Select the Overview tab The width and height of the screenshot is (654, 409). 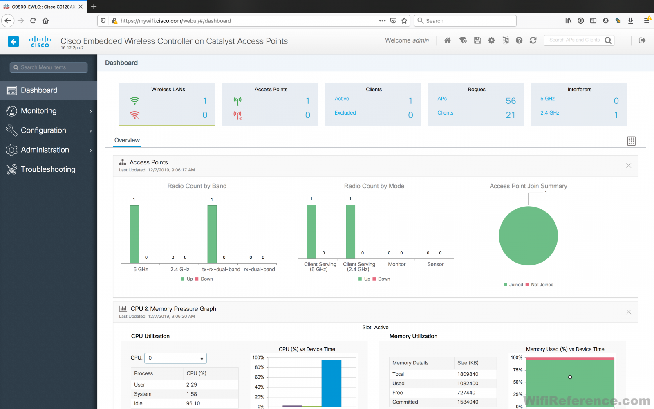[x=127, y=140]
